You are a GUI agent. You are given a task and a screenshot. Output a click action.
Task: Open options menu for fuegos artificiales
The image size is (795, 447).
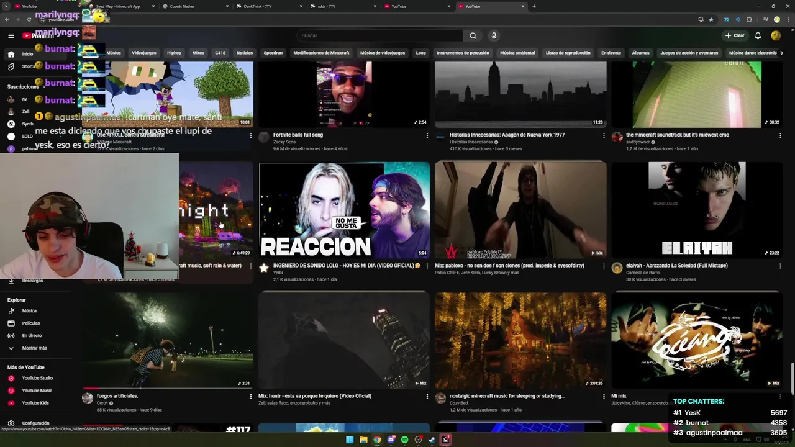click(250, 396)
